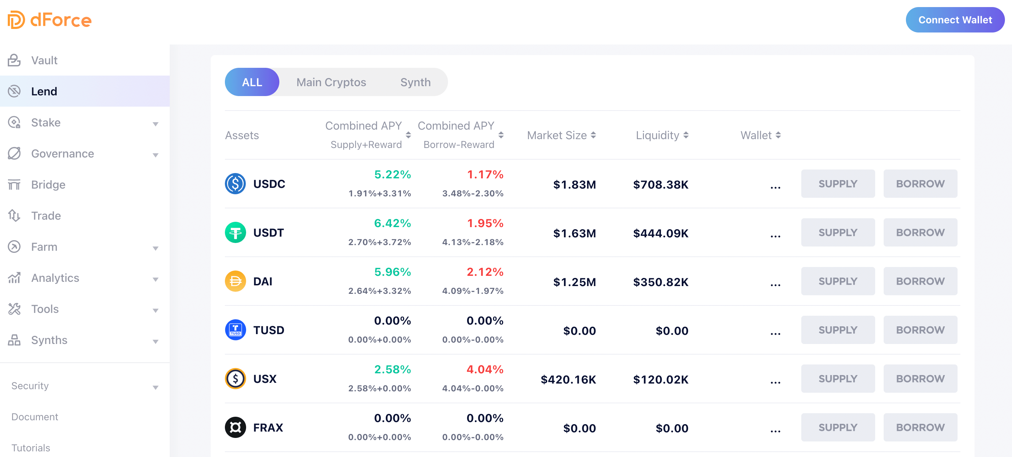Click the DAI coin icon
This screenshot has width=1012, height=457.
[235, 281]
